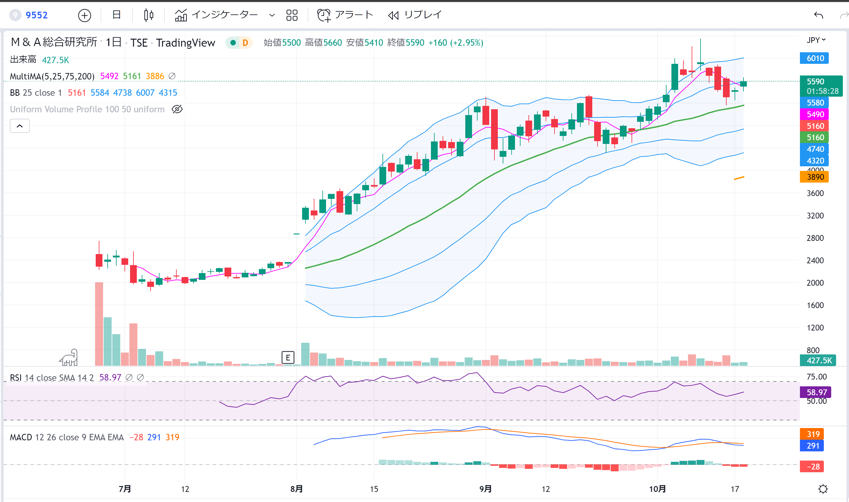This screenshot has height=502, width=849.
Task: Select the BB 25 close 1 legend
Action: pyautogui.click(x=36, y=93)
